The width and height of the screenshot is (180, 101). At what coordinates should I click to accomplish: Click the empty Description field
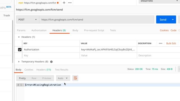point(158,56)
